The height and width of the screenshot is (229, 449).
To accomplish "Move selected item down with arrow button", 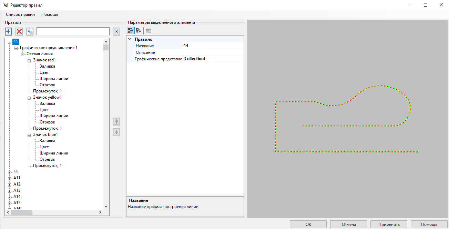I will (x=116, y=132).
